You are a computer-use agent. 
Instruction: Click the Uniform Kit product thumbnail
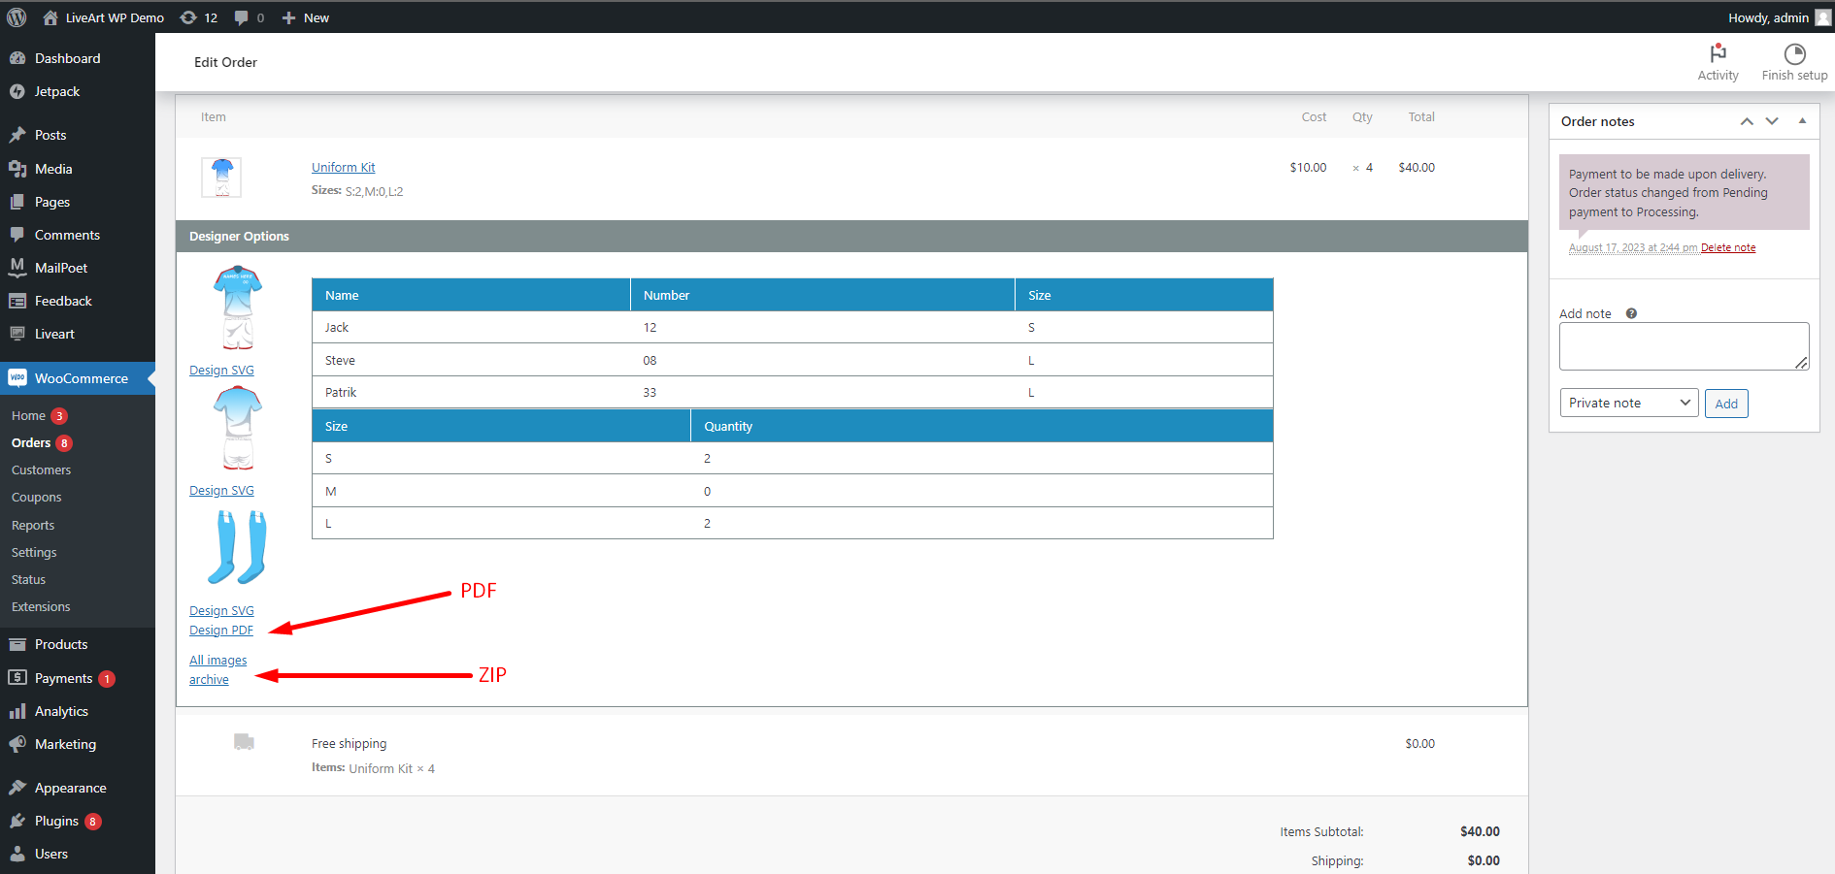coord(221,178)
